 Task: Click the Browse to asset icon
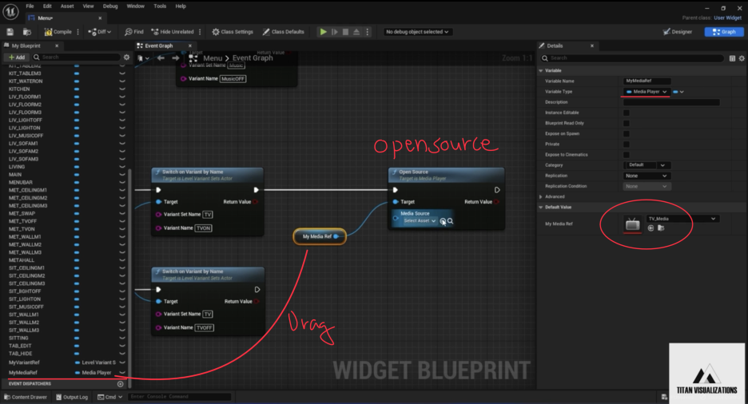click(27, 32)
